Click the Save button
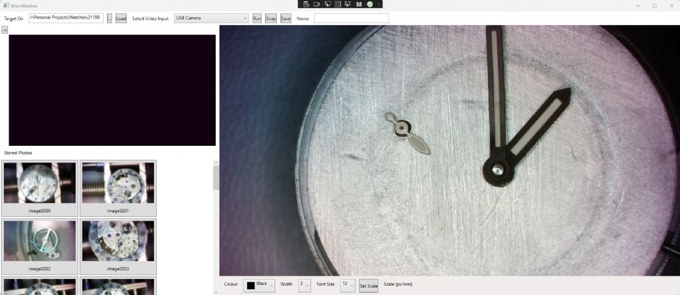Viewport: 680px width, 295px height. pyautogui.click(x=286, y=18)
